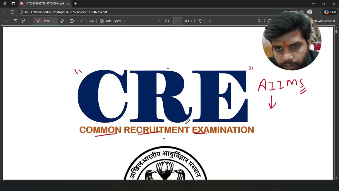
Task: View the File site information icon
Action: (24, 12)
